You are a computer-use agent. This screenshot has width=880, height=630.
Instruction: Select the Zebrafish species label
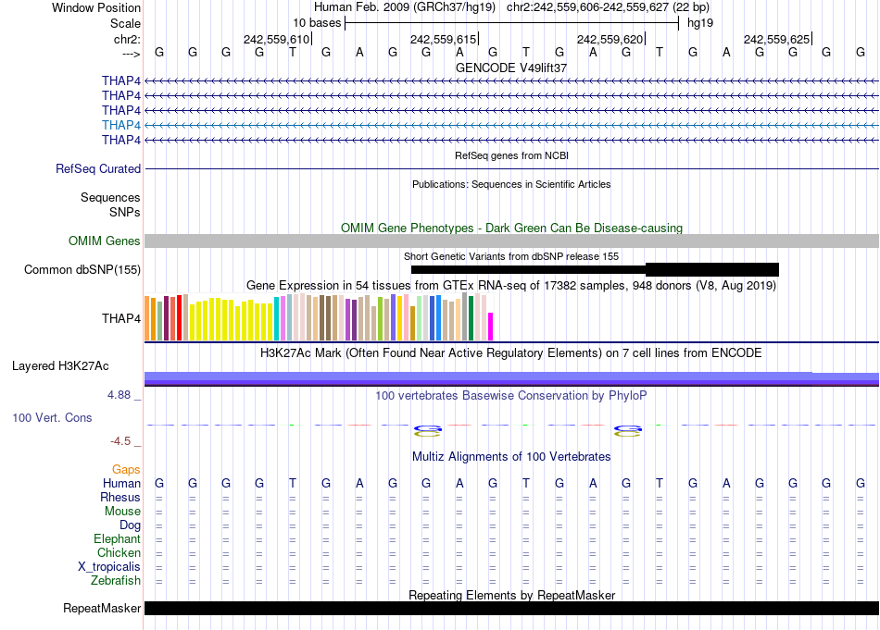(x=116, y=581)
